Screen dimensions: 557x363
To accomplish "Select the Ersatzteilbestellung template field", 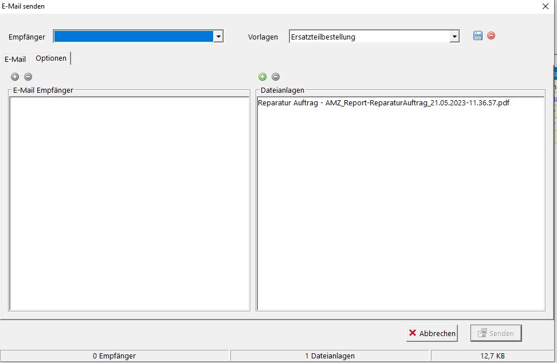I will point(369,37).
